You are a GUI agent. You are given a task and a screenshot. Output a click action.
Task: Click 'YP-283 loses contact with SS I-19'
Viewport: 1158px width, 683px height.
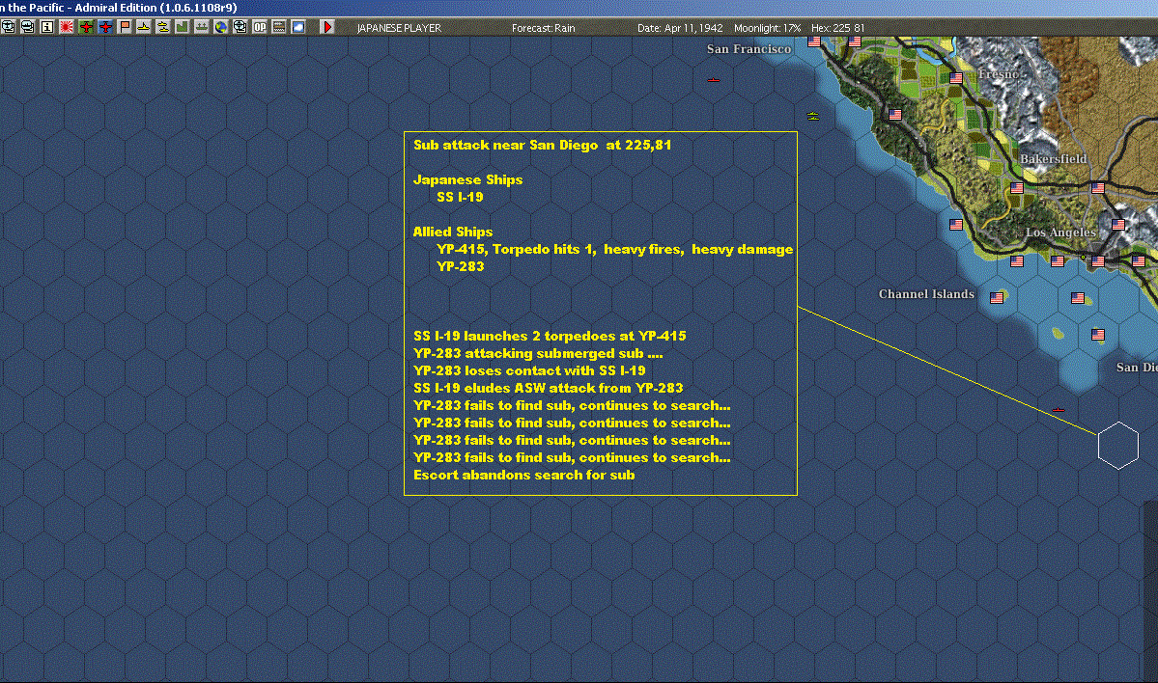pyautogui.click(x=529, y=370)
